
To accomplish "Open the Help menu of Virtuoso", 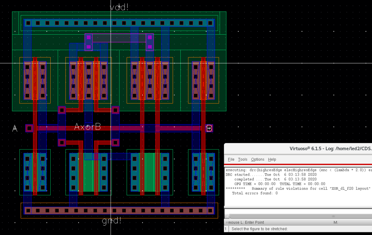I will click(272, 159).
